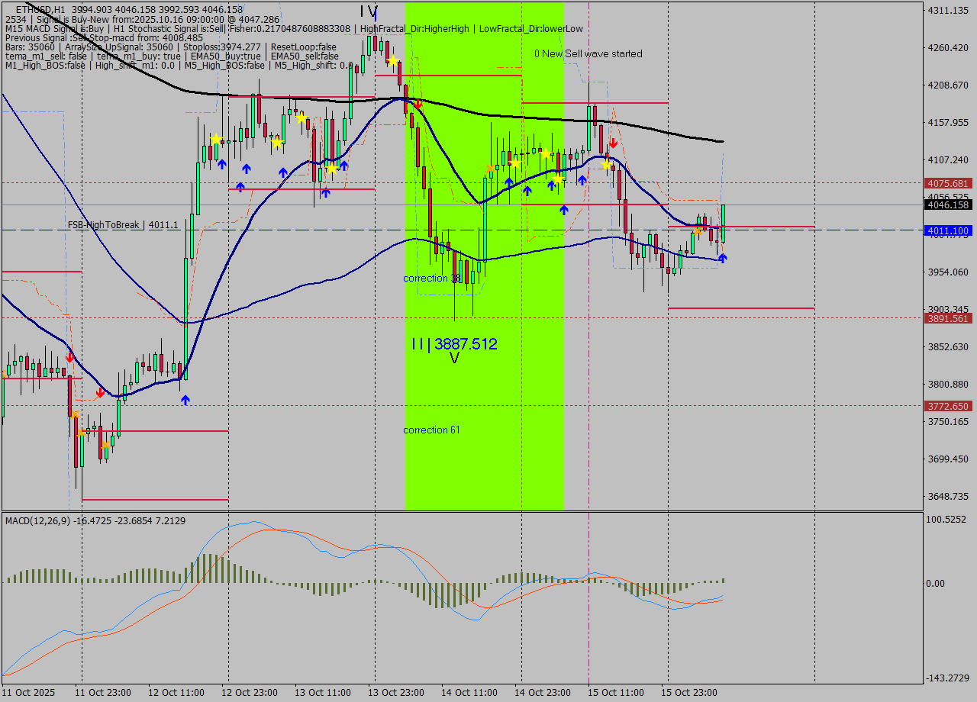Image resolution: width=977 pixels, height=702 pixels.
Task: Click the rightmost red down arrow signal
Action: click(x=613, y=143)
